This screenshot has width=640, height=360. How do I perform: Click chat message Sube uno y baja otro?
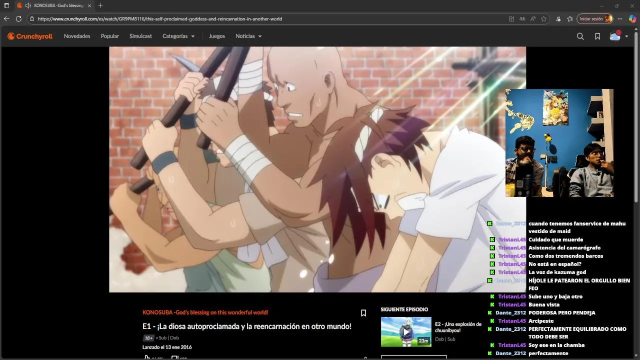coord(555,296)
